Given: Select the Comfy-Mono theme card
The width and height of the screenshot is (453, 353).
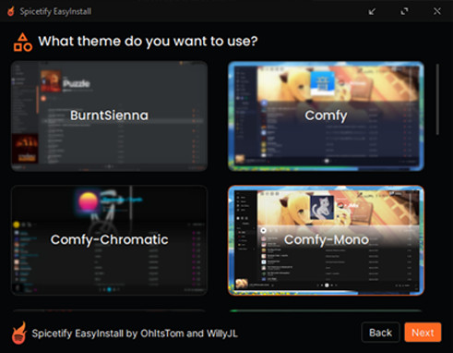Looking at the screenshot, I should click(326, 240).
